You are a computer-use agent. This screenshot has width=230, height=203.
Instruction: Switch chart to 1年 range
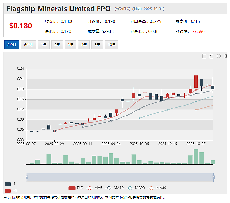point(44,45)
